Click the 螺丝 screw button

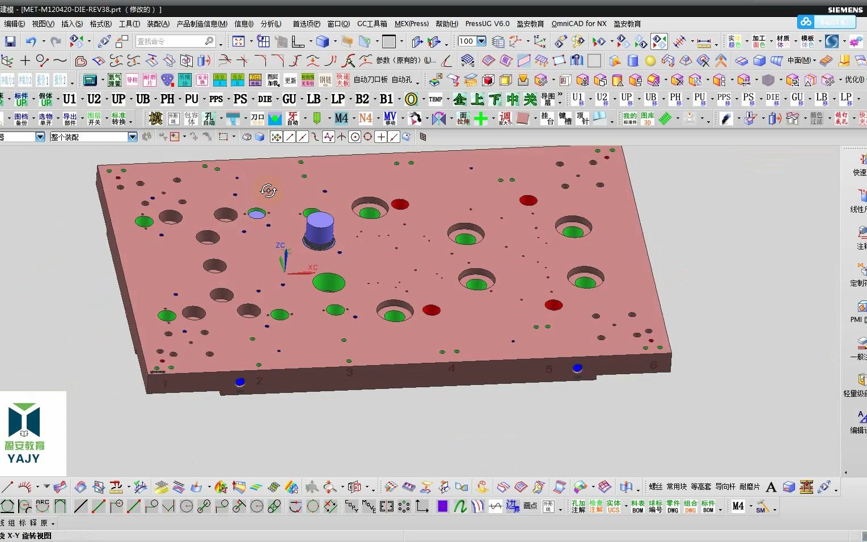tap(655, 487)
